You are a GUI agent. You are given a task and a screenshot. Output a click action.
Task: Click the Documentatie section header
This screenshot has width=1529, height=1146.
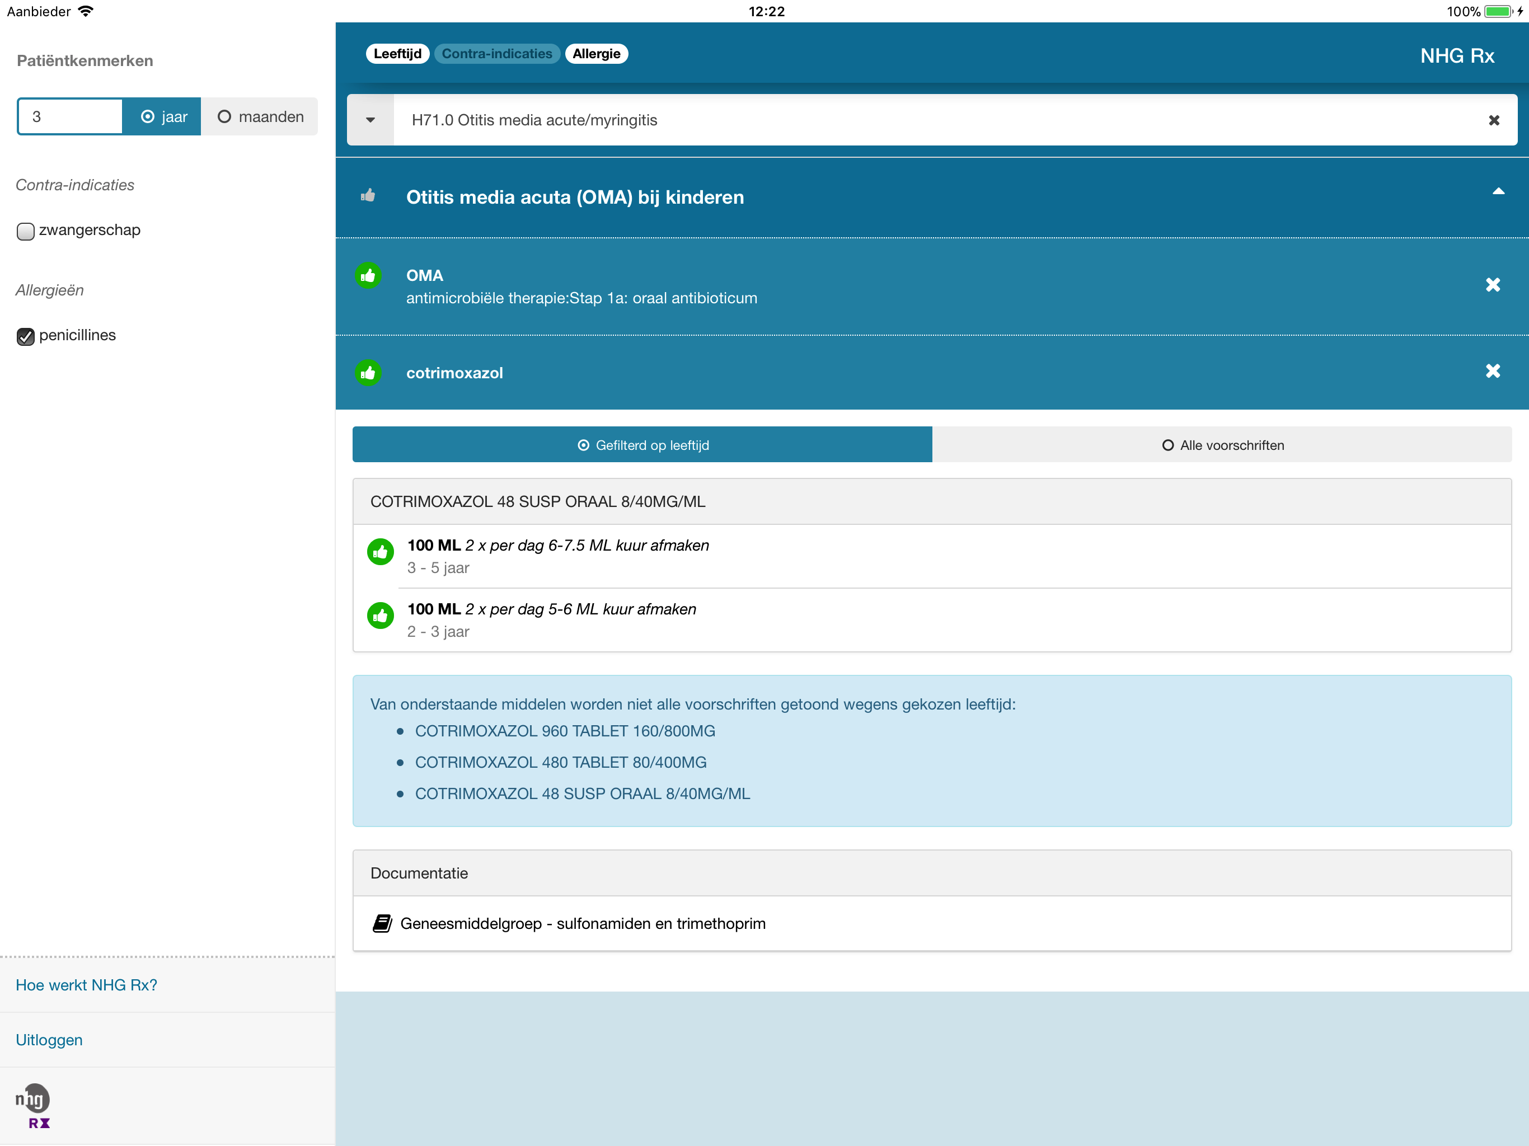(932, 873)
